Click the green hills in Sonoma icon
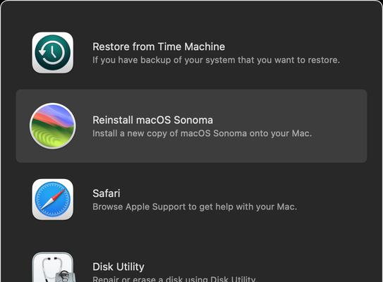The height and width of the screenshot is (282, 383). tap(51, 137)
